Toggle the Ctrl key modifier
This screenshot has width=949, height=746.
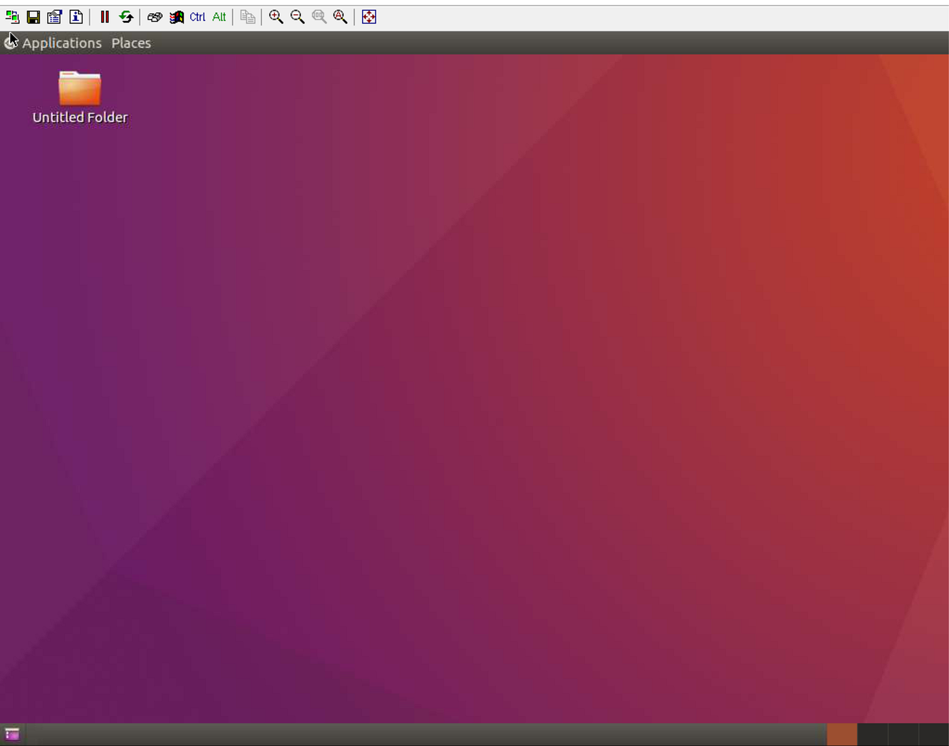[197, 17]
